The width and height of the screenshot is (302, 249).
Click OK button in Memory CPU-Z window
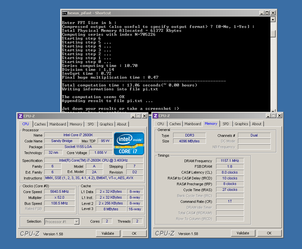pos(269,233)
